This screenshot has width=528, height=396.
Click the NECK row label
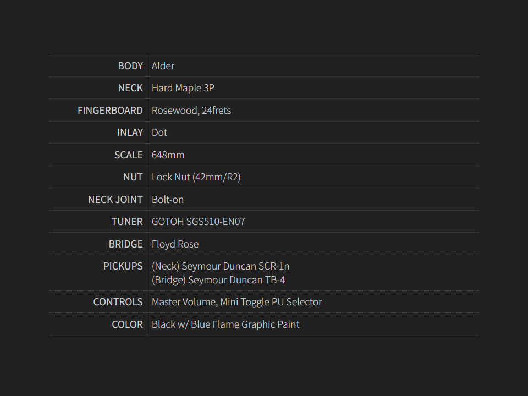(x=130, y=88)
